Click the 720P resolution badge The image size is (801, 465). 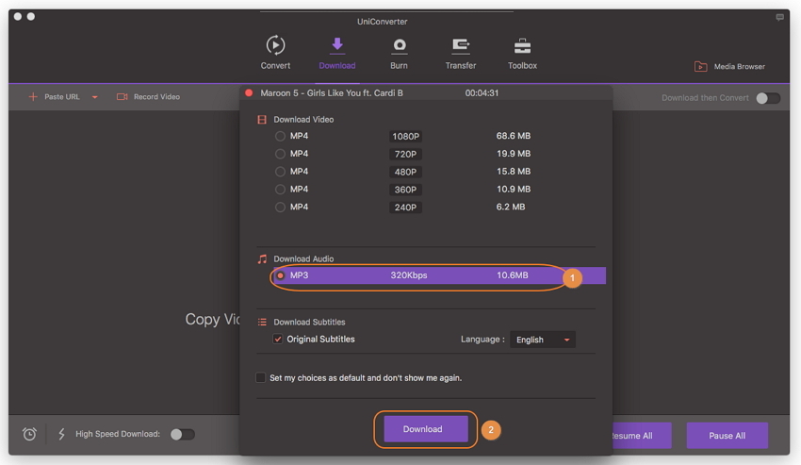click(x=405, y=154)
